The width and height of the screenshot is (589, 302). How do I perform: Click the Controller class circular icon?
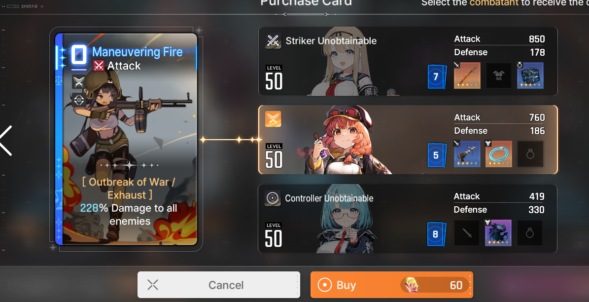pos(273,198)
